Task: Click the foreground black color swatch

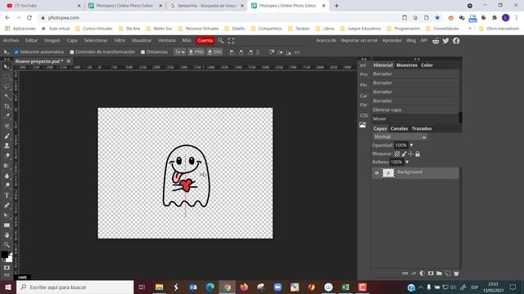Action: pos(4,254)
